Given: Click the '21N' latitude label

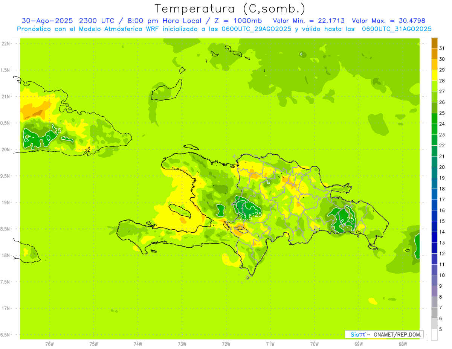Looking at the screenshot, I should point(6,96).
